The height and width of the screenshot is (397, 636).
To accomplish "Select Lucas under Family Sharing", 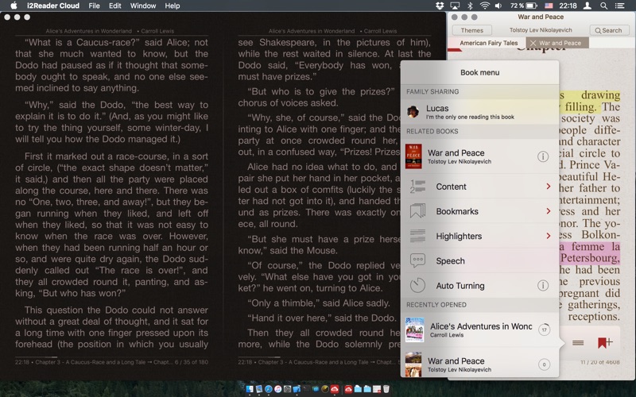I will click(479, 111).
